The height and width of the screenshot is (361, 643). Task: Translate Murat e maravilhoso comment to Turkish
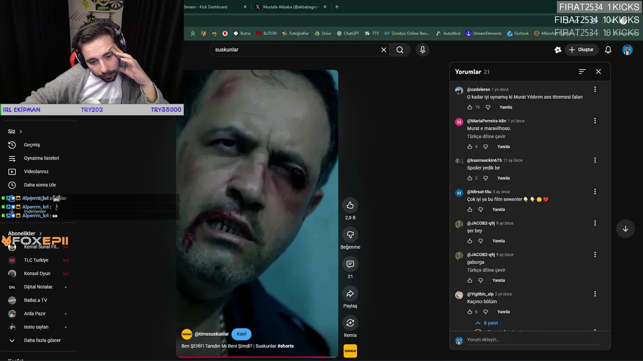coord(486,136)
